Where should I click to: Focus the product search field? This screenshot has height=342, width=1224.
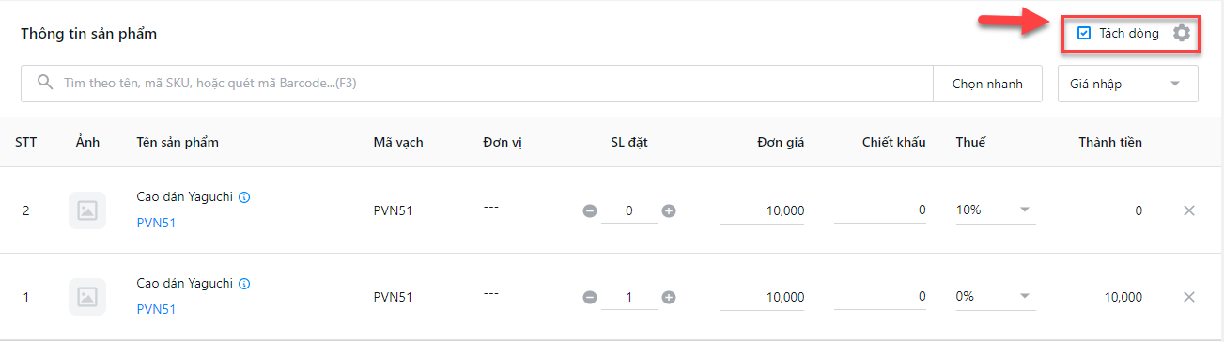(477, 84)
